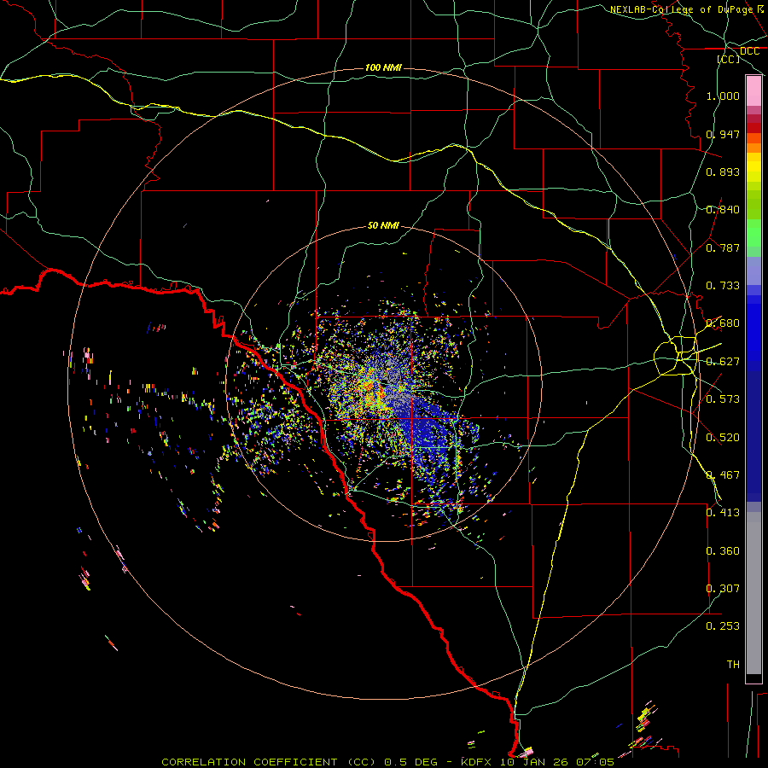Click the 0.787 scale value

723,247
